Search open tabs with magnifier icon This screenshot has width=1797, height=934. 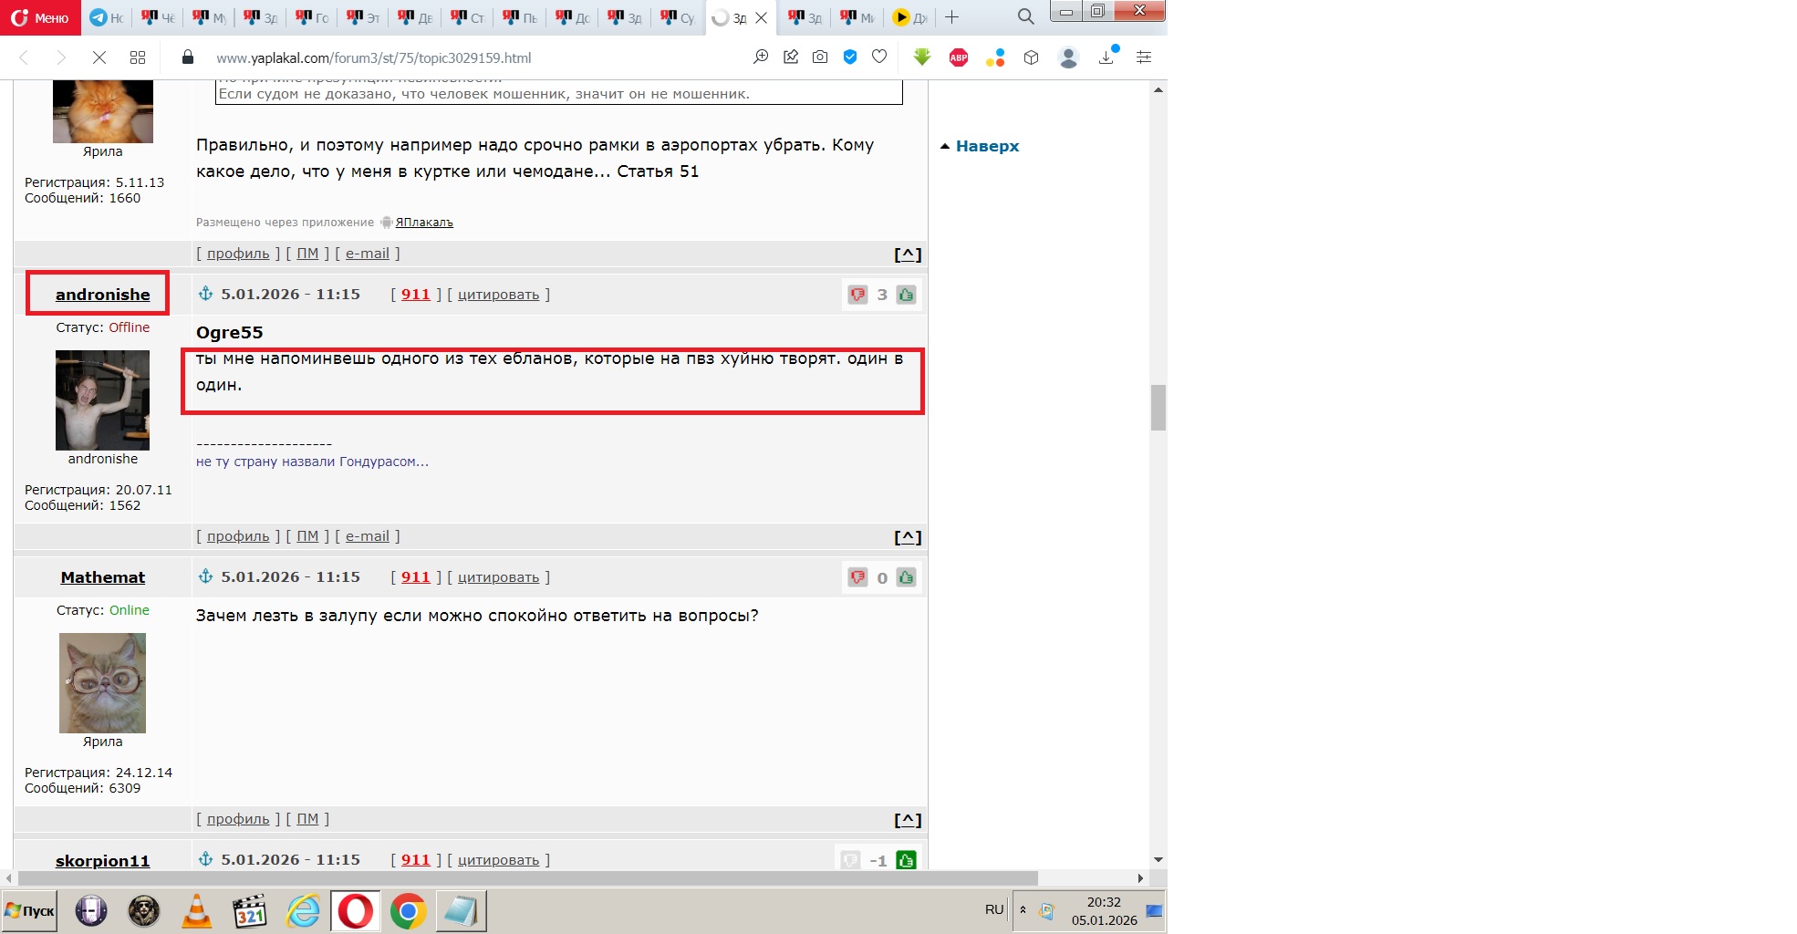coord(1026,17)
